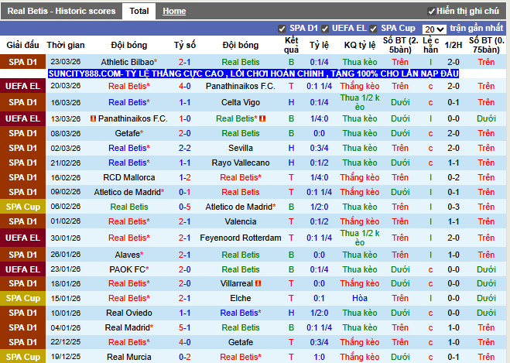Viewport: 510px width, 363px height.
Task: Click handicap 0:3/4 in Sevilla row
Action: [x=319, y=148]
